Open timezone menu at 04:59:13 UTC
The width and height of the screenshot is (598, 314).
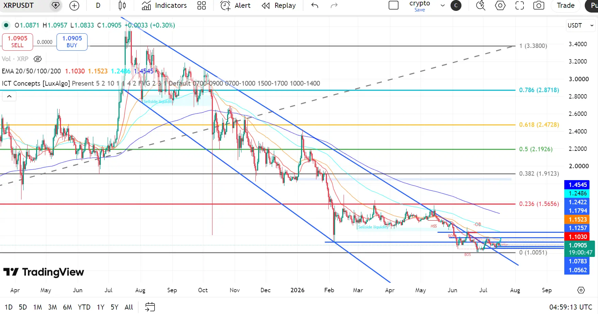(x=571, y=307)
